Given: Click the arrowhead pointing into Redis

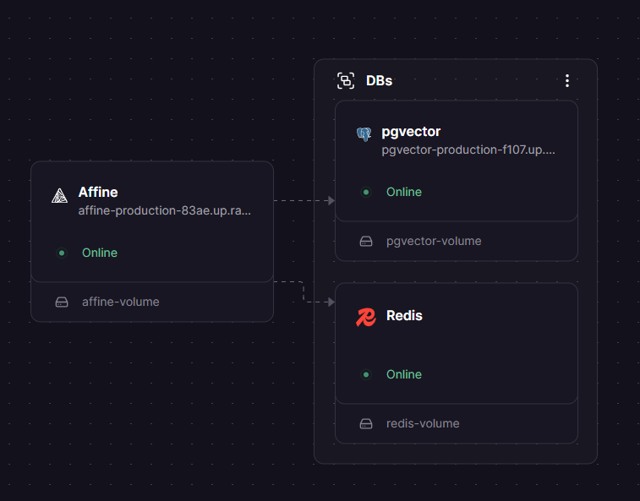Looking at the screenshot, I should tap(331, 302).
